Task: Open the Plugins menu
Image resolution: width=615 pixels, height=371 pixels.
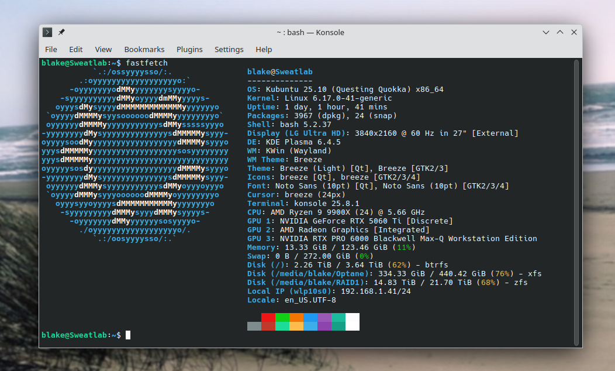Action: coord(189,50)
